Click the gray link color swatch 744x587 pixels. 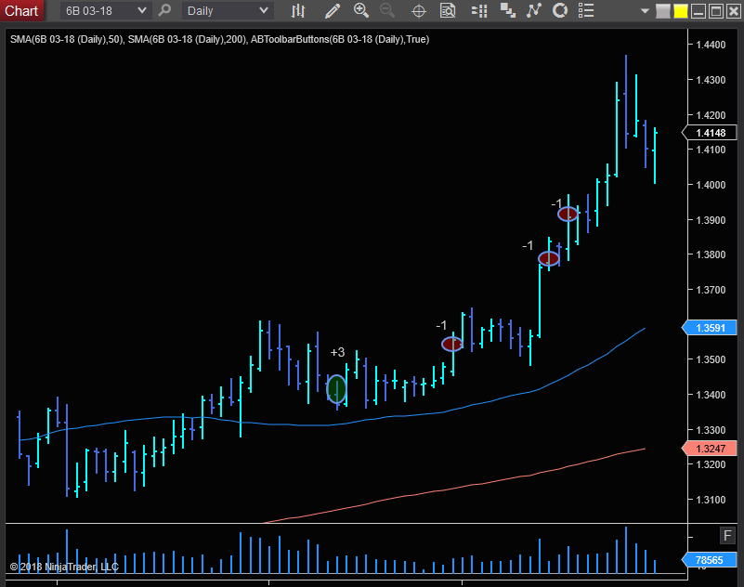pos(663,11)
